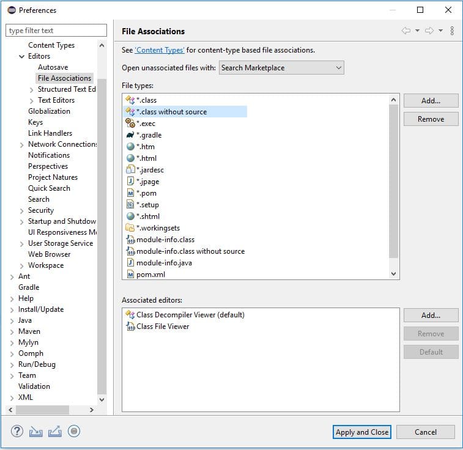Select Class File Viewer editor
Viewport: 463px width, 450px height.
pyautogui.click(x=158, y=326)
